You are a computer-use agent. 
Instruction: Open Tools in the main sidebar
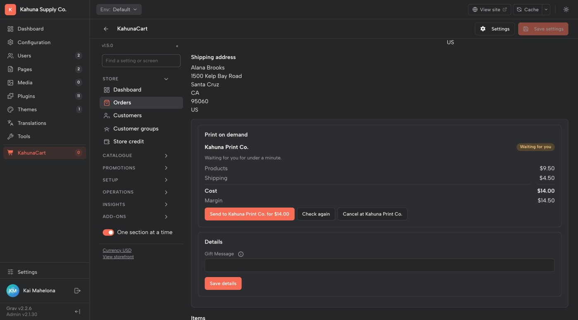point(45,136)
